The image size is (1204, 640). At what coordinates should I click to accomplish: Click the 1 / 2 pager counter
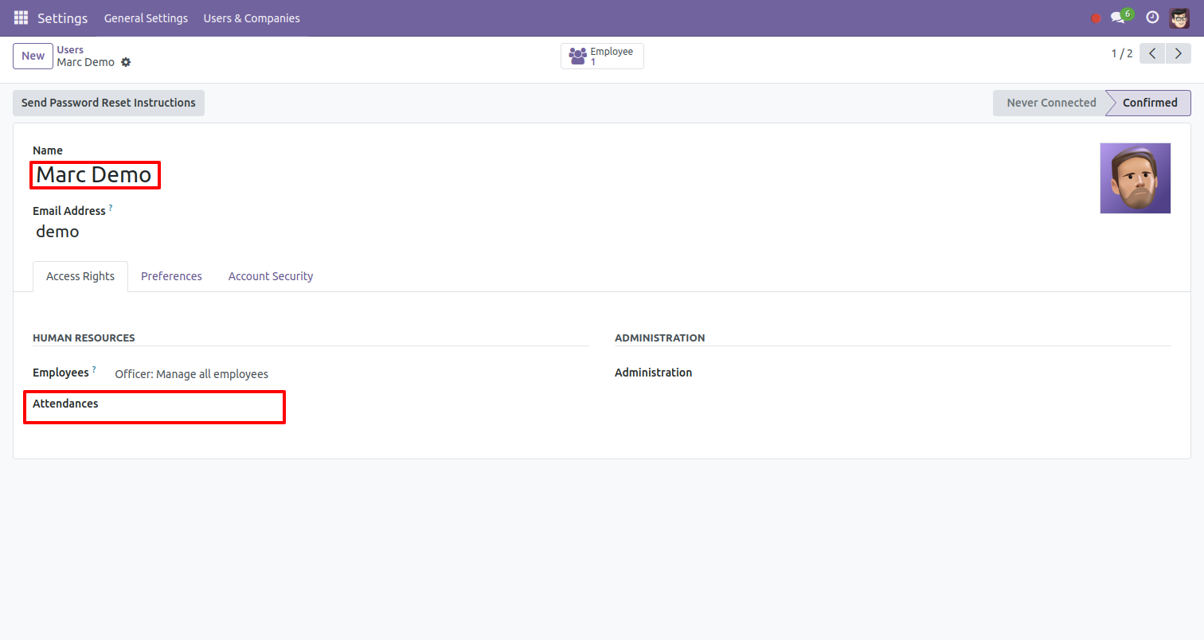point(1122,54)
